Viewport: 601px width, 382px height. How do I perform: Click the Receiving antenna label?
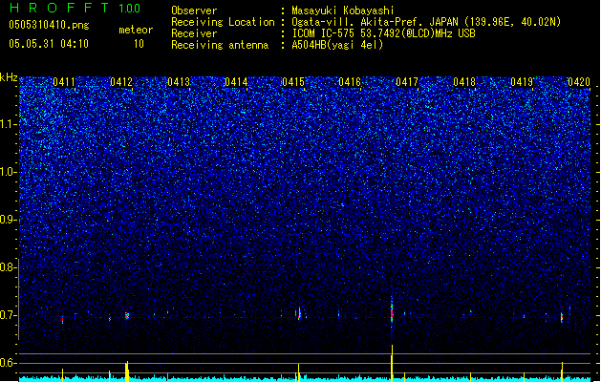click(x=220, y=45)
